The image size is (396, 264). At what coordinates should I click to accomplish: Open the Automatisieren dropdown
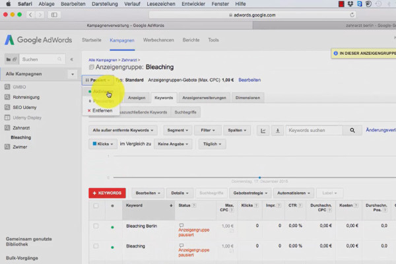coord(294,193)
